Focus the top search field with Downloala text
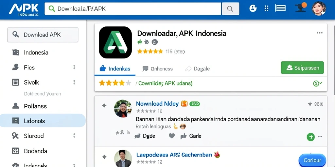 tap(133, 9)
